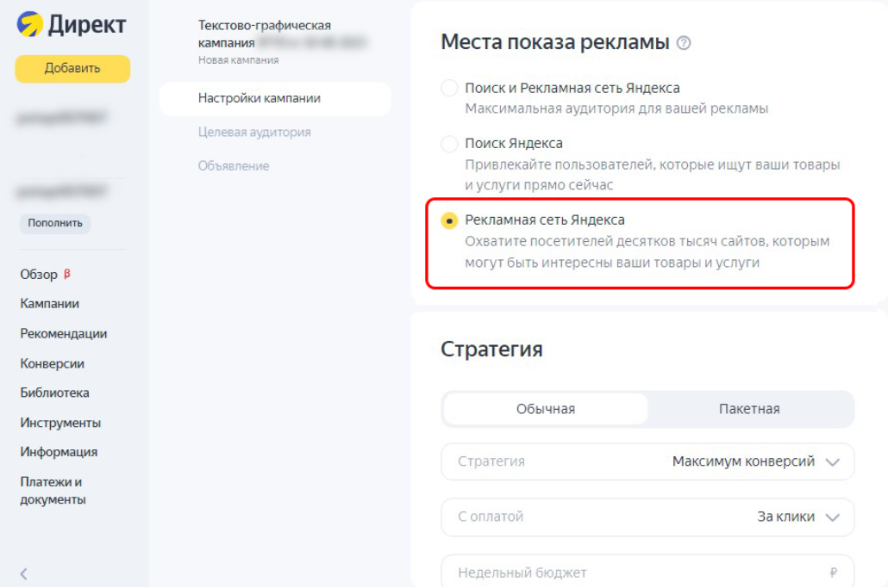The image size is (888, 588).
Task: Click the Новая кампания subtitle text
Action: pos(239,60)
